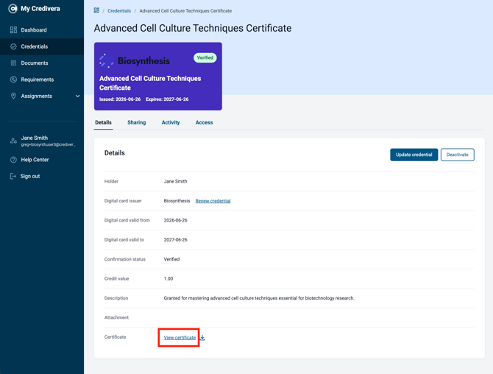Click the My Credivera title text

40,9
